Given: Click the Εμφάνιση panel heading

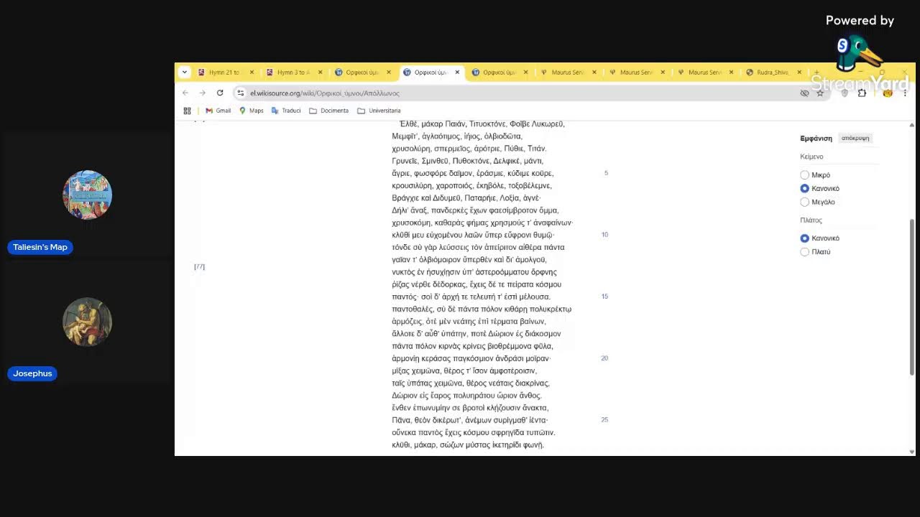Looking at the screenshot, I should [x=816, y=138].
